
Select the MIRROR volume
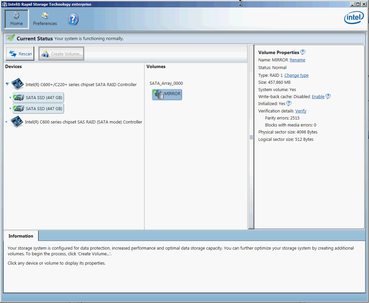(x=167, y=94)
